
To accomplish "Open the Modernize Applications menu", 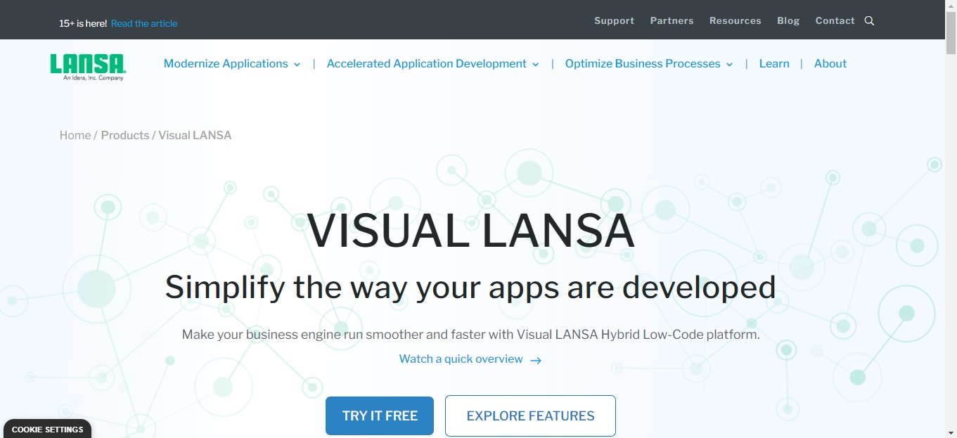I will [226, 63].
